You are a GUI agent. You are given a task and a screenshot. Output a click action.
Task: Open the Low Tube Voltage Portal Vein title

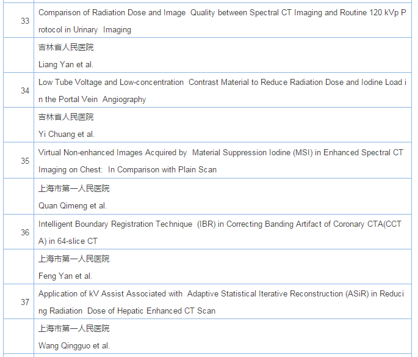(x=220, y=90)
